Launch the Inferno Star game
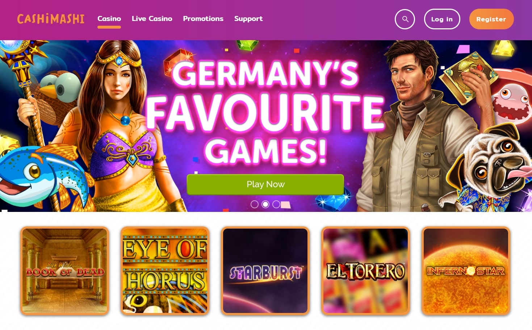Viewport: 532px width, 330px height. [466, 271]
